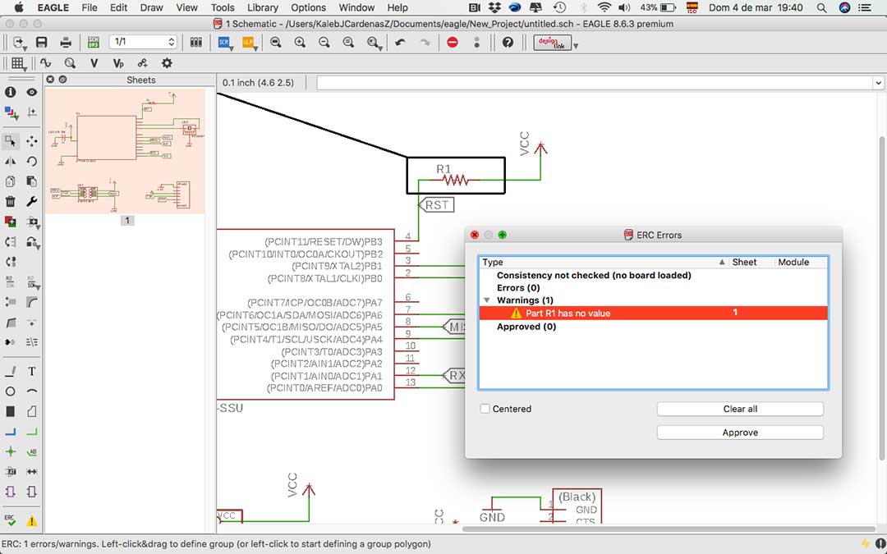Screen dimensions: 887x554
Task: Open the File menu
Action: click(x=90, y=8)
